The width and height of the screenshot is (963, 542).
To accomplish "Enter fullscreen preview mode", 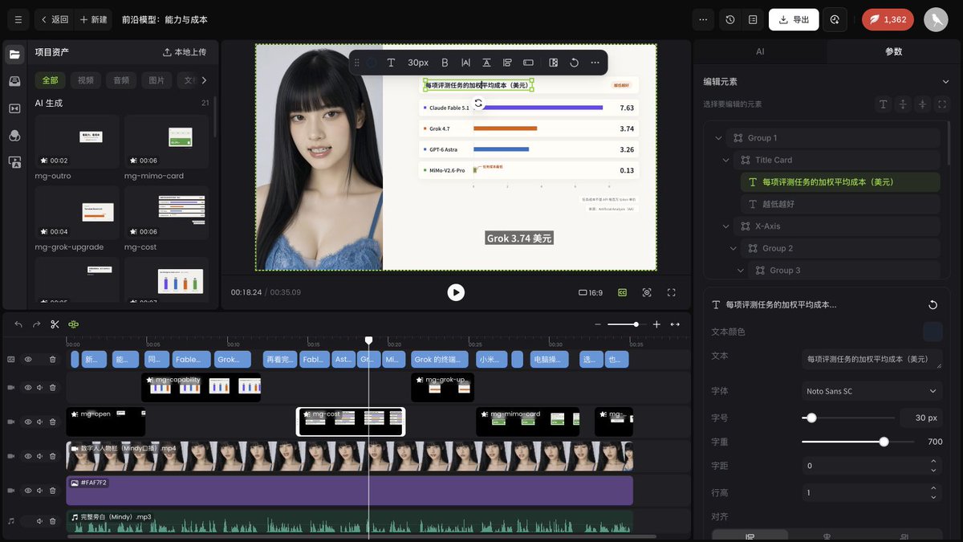I will (x=672, y=292).
